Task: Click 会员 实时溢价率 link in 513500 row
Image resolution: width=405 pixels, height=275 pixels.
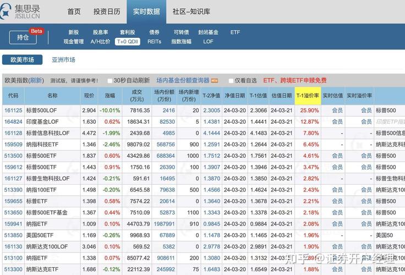Action: (366, 156)
